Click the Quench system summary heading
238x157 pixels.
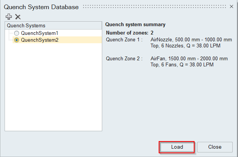pyautogui.click(x=135, y=24)
